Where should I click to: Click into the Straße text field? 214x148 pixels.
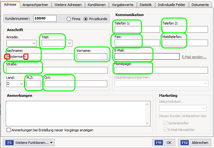pyautogui.click(x=57, y=70)
